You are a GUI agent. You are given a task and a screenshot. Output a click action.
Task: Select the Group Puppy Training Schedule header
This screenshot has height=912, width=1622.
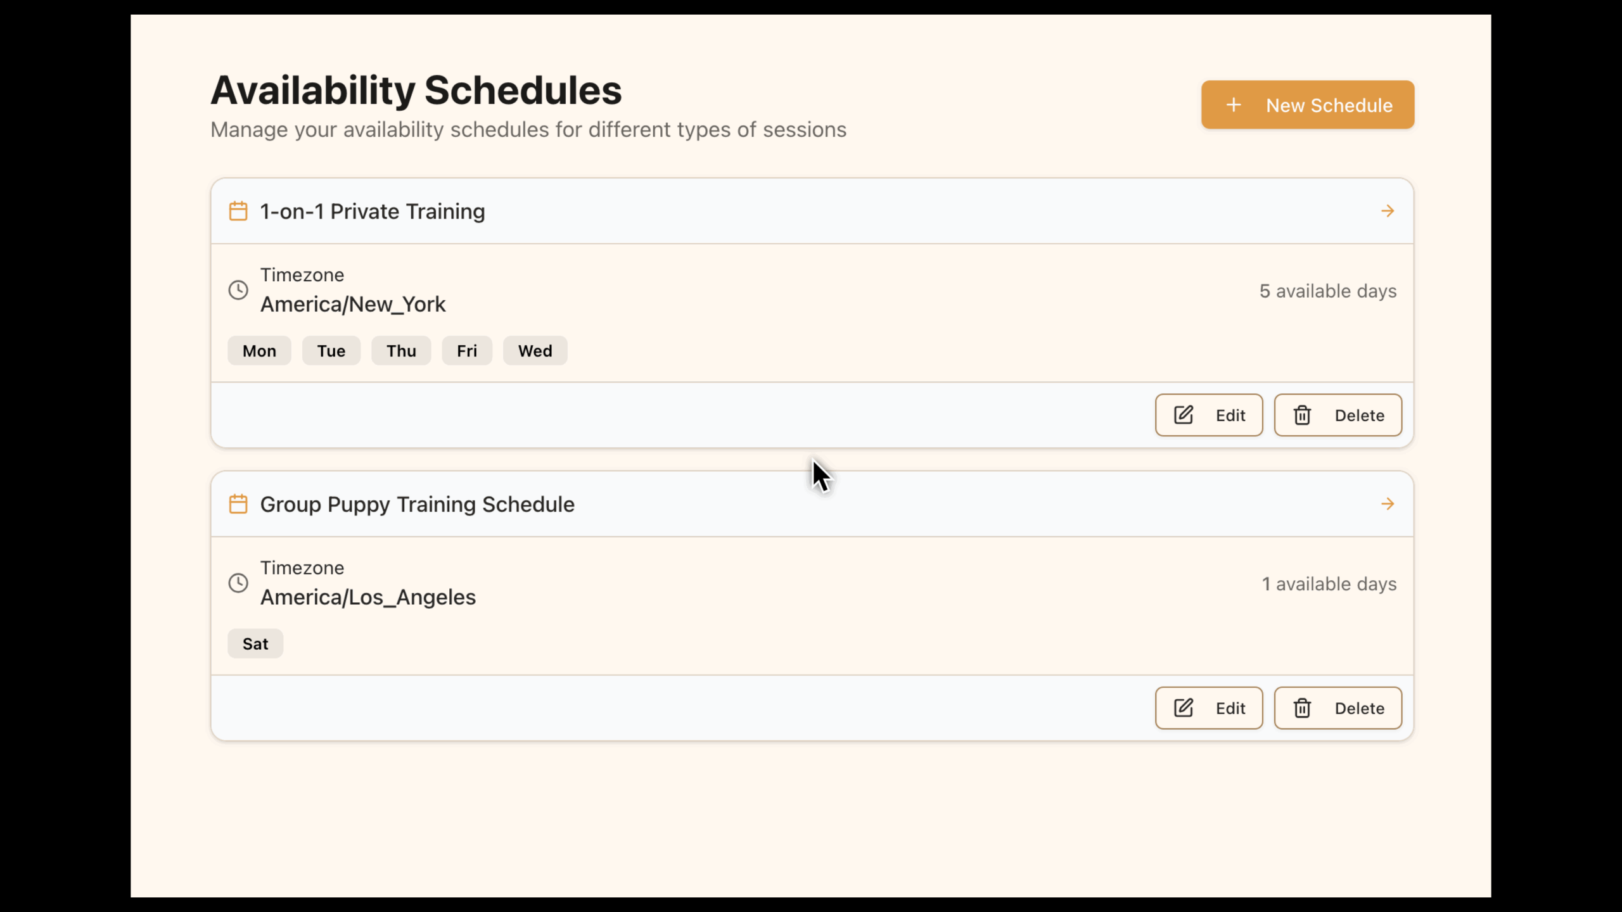point(416,503)
